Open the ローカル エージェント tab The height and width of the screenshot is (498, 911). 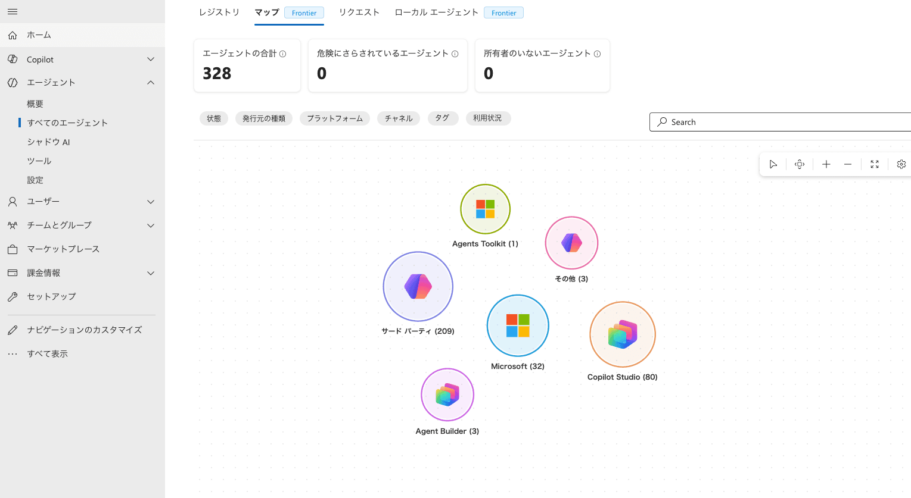tap(459, 12)
